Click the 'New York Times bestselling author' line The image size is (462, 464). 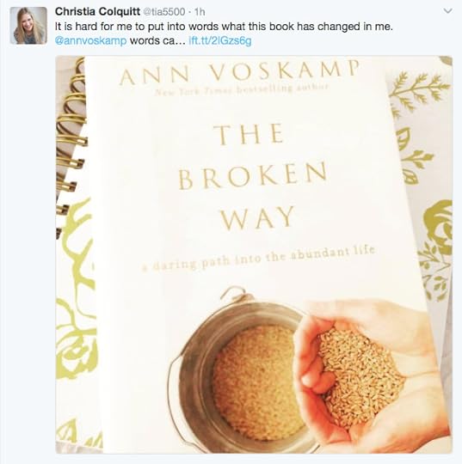[242, 89]
